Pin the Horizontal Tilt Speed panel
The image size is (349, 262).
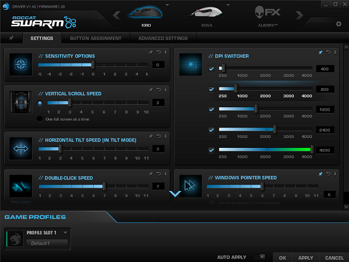click(151, 136)
